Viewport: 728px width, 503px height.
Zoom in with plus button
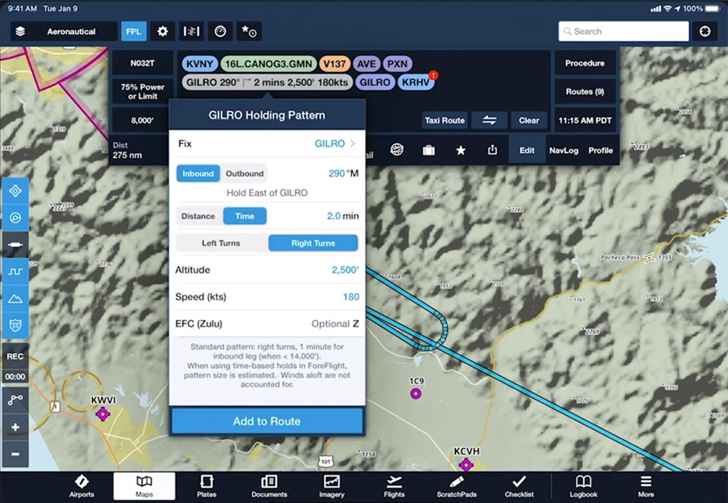(x=15, y=427)
